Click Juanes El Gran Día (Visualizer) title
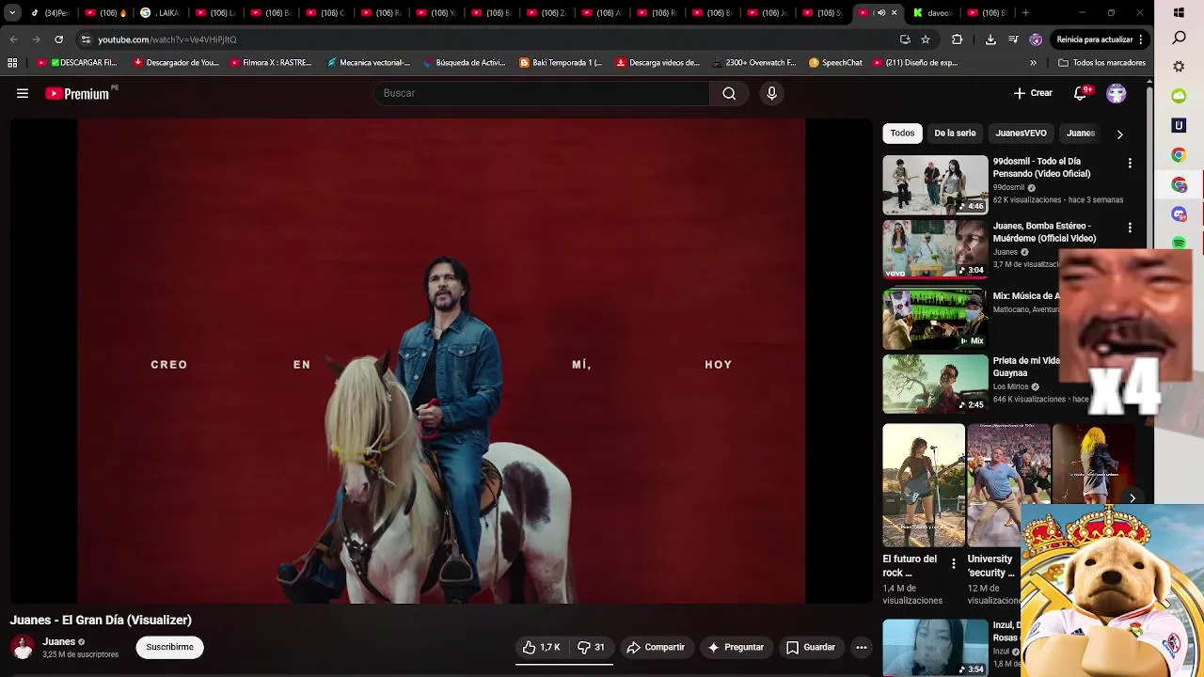 click(x=101, y=620)
